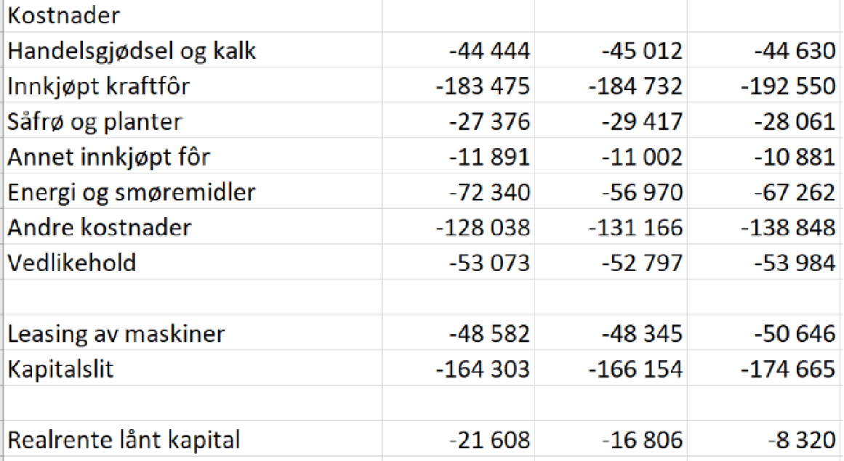Select the Kostnader header cell

coord(64,15)
